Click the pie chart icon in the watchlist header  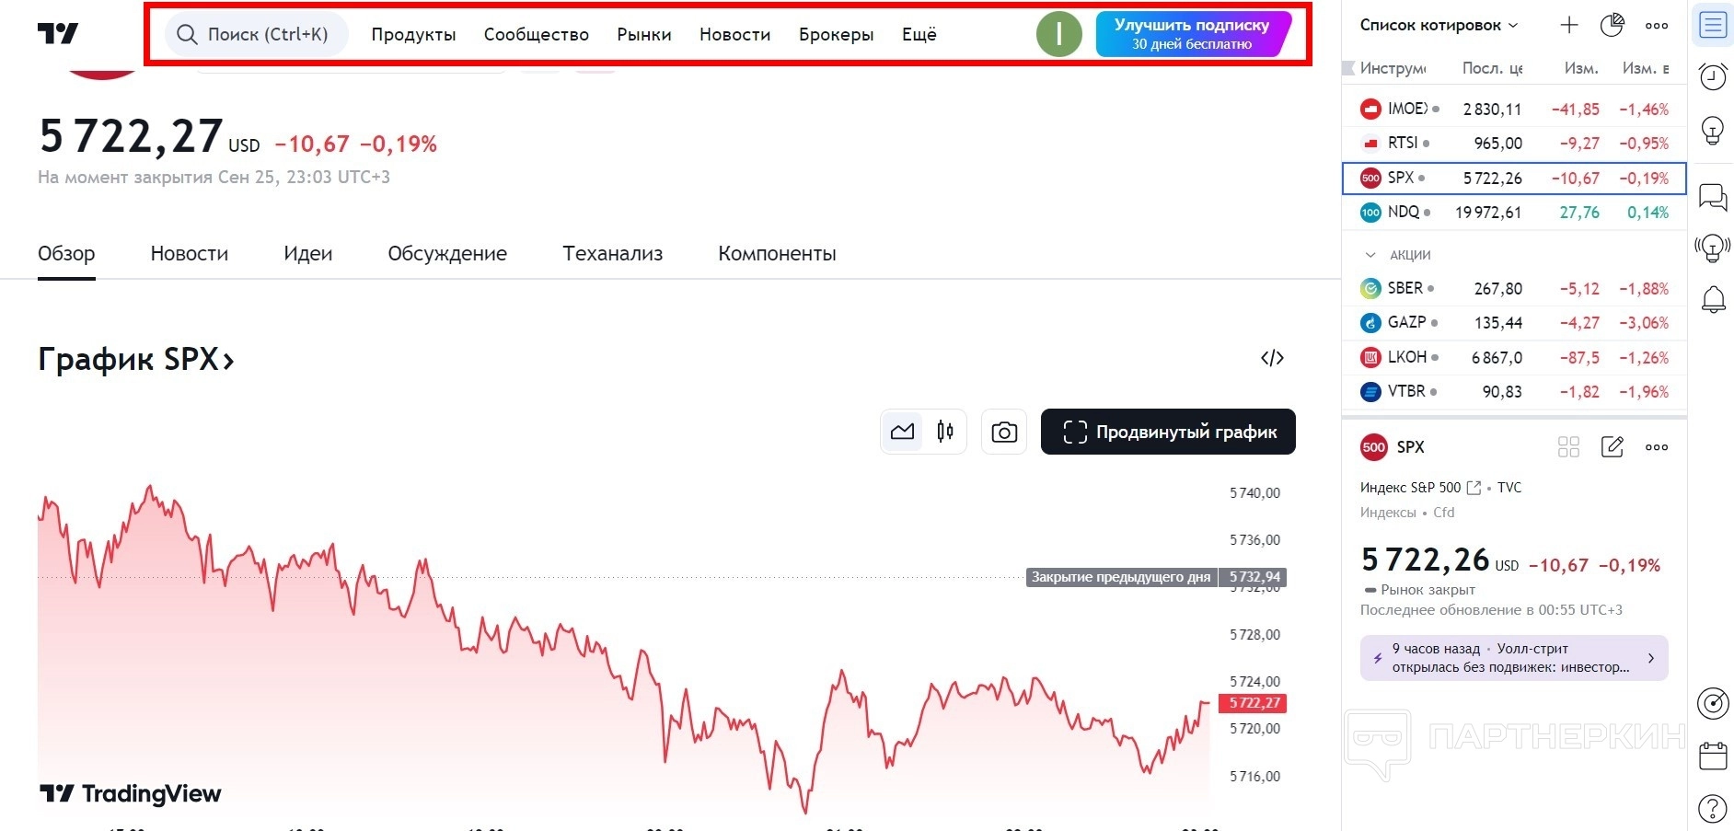pyautogui.click(x=1613, y=26)
